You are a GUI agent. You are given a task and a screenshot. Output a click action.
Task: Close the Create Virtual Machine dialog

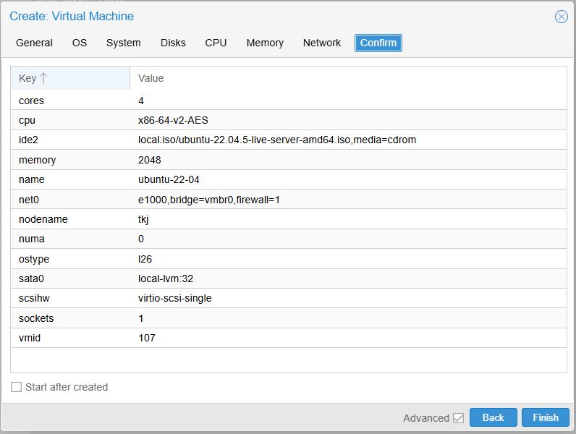(561, 17)
